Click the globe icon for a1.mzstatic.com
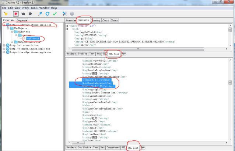Screen dimensions: 235x151 [x=8, y=45]
